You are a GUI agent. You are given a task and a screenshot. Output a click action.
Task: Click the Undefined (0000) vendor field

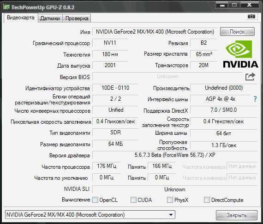pos(224,88)
